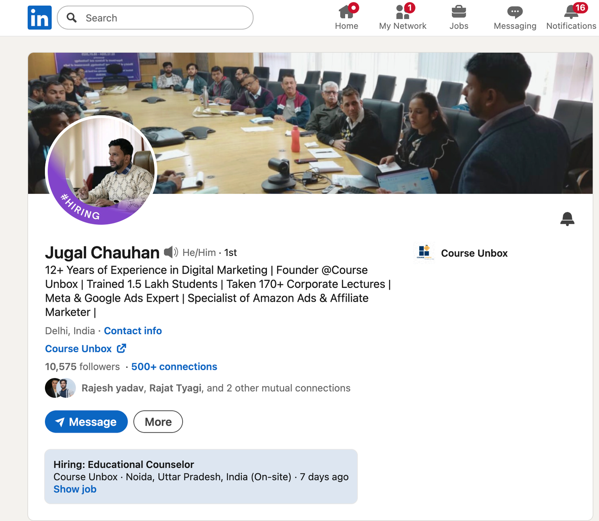Click Show job for Educational Counselor

pos(75,489)
